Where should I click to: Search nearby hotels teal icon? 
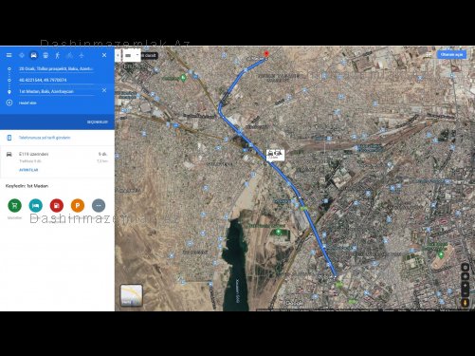35,205
